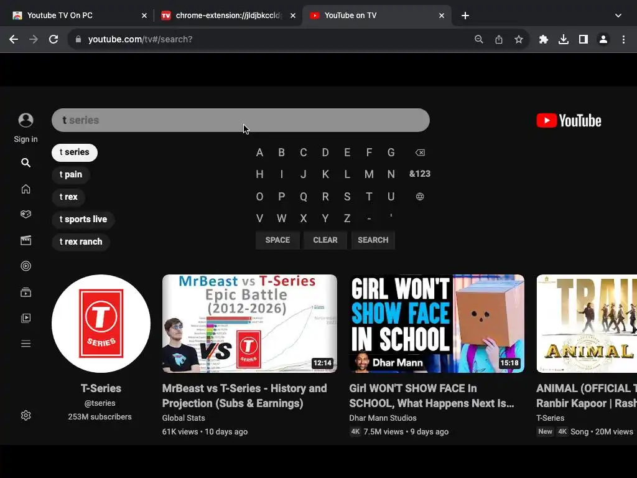Select the Search icon in sidebar
The image size is (637, 478).
click(26, 163)
